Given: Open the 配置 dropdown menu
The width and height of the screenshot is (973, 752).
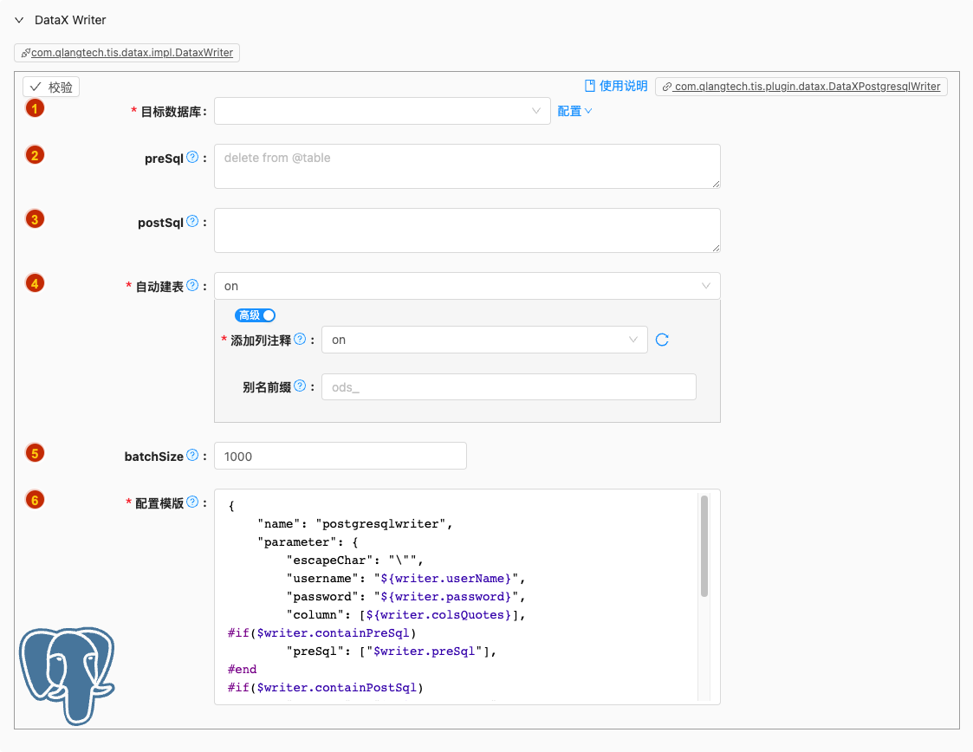Looking at the screenshot, I should click(574, 111).
